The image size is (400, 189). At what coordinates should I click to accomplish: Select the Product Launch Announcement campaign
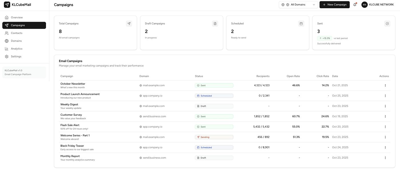pyautogui.click(x=80, y=94)
